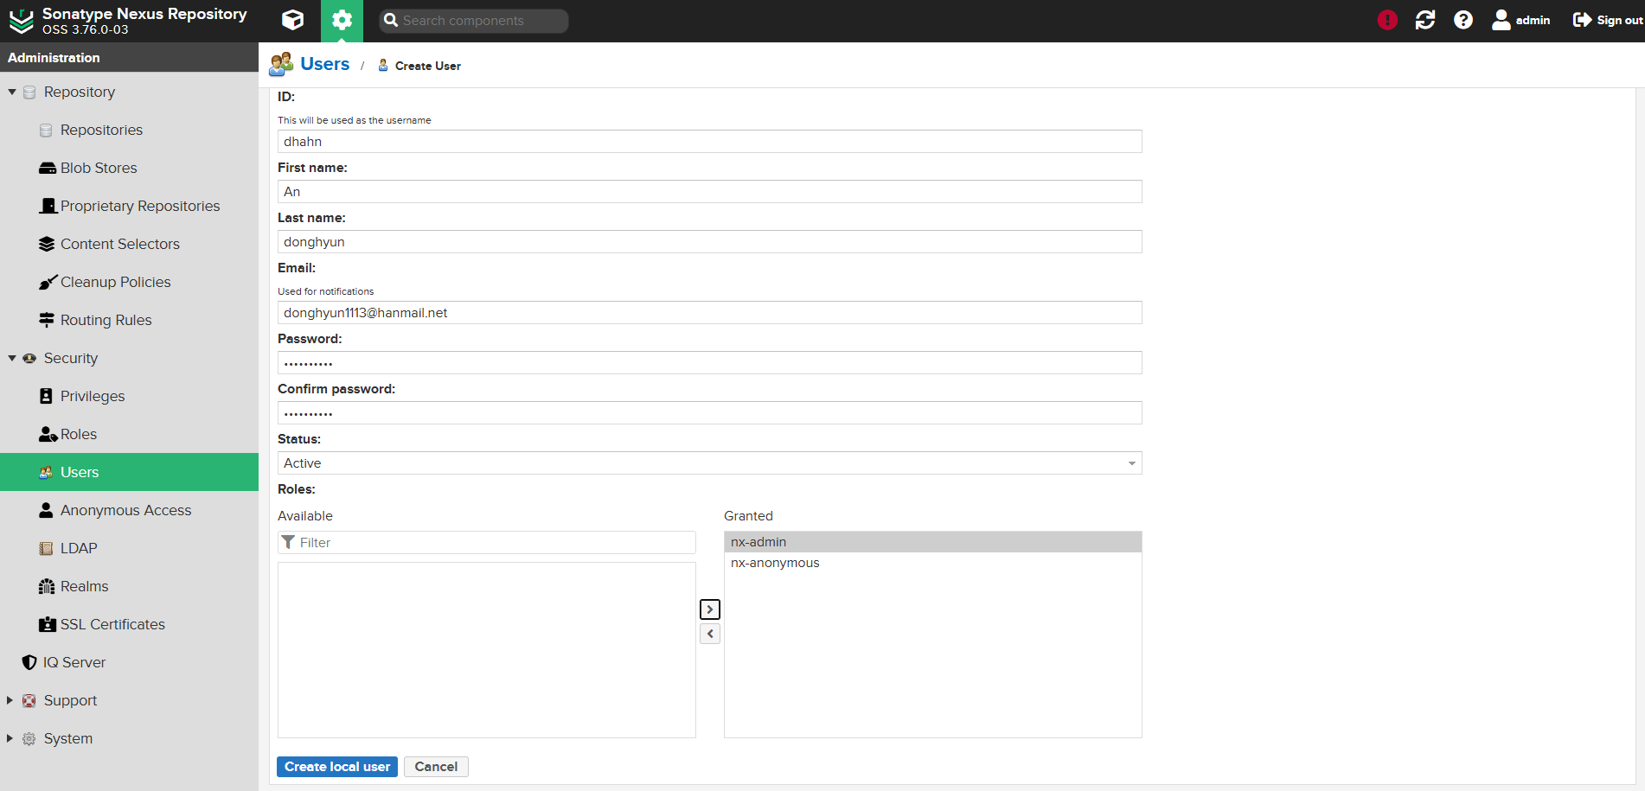Select the Administration gear icon
Screen dimensions: 1645x791
[x=342, y=20]
